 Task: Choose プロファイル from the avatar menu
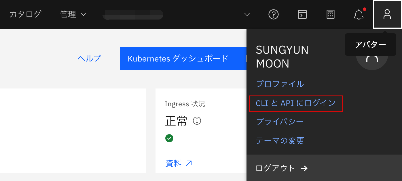pyautogui.click(x=280, y=84)
